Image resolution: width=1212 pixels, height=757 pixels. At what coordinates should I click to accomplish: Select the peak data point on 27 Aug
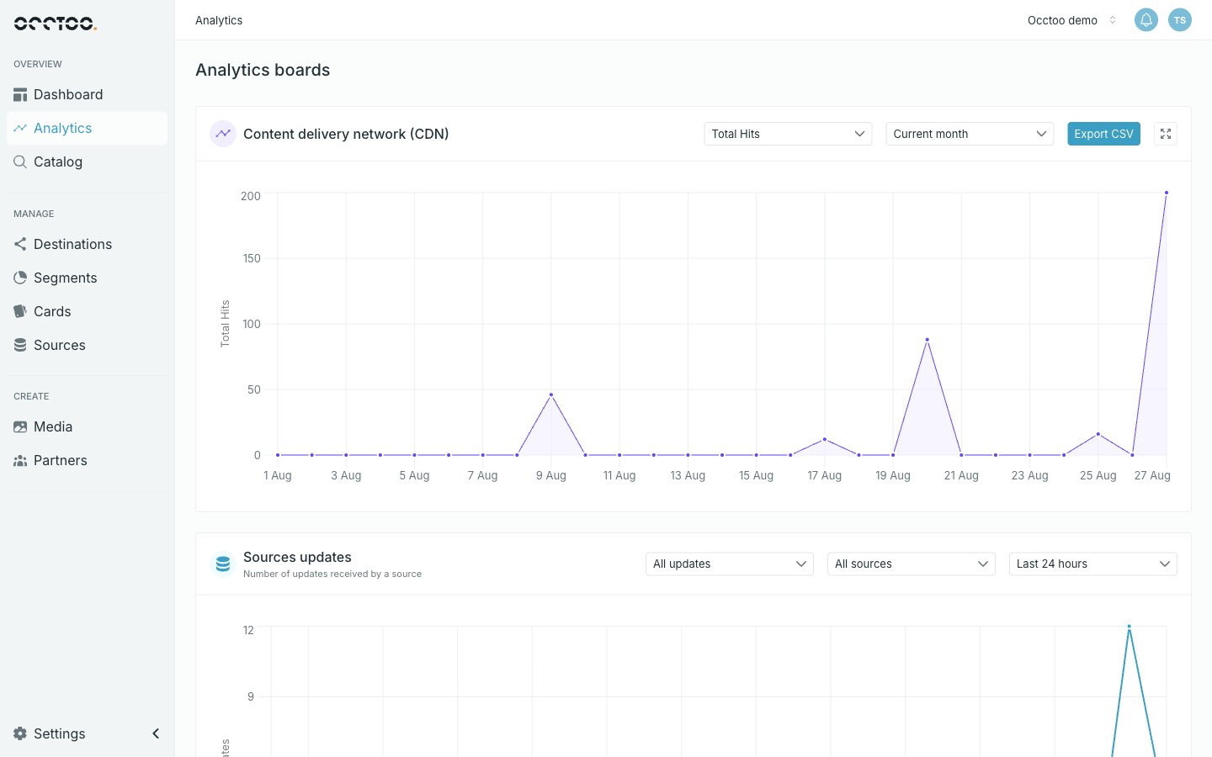point(1167,193)
